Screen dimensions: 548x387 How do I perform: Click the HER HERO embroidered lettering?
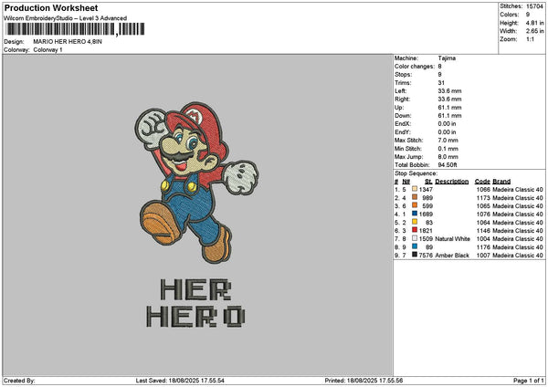tap(195, 303)
